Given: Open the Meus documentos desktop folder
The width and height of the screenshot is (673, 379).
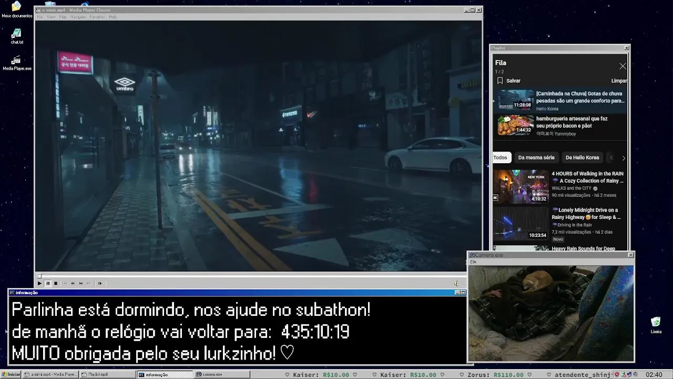Looking at the screenshot, I should [17, 9].
